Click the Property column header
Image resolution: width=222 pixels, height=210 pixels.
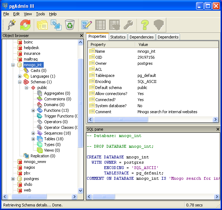point(112,44)
